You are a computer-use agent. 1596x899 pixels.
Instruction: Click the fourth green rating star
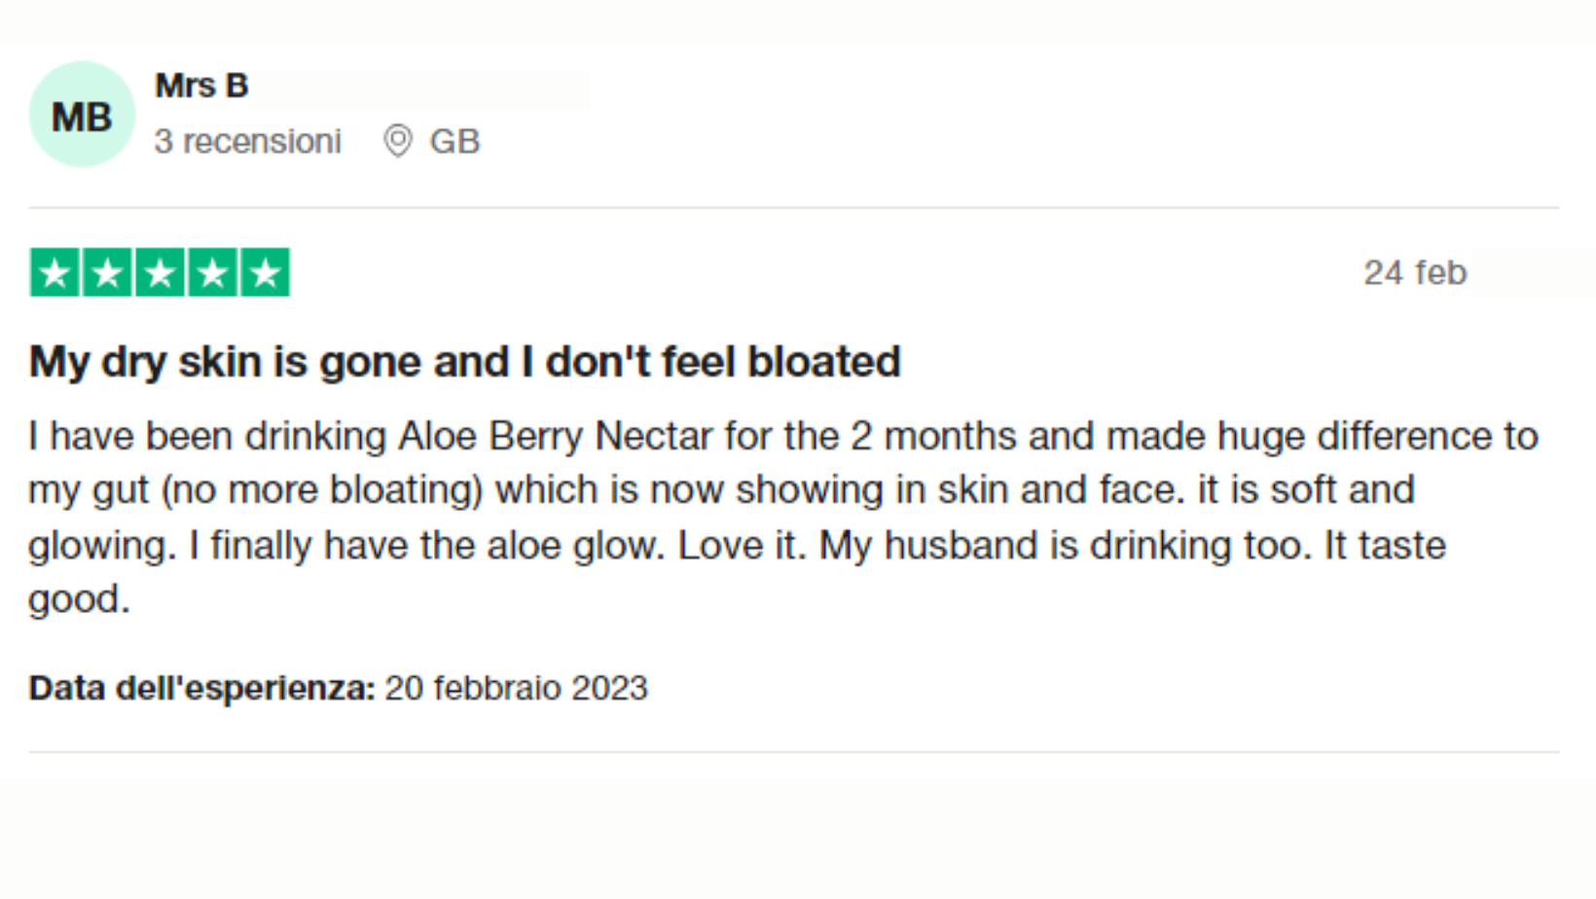click(x=212, y=272)
